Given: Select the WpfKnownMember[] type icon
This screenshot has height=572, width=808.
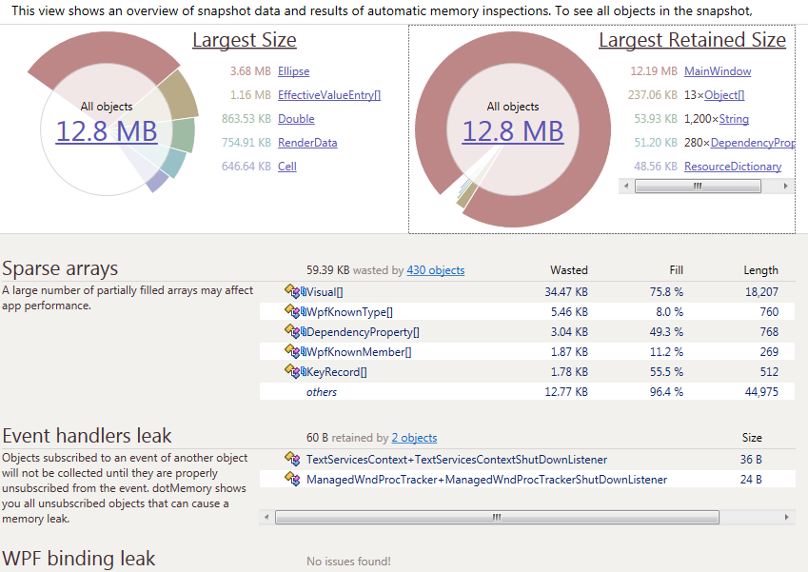Looking at the screenshot, I should [x=292, y=351].
